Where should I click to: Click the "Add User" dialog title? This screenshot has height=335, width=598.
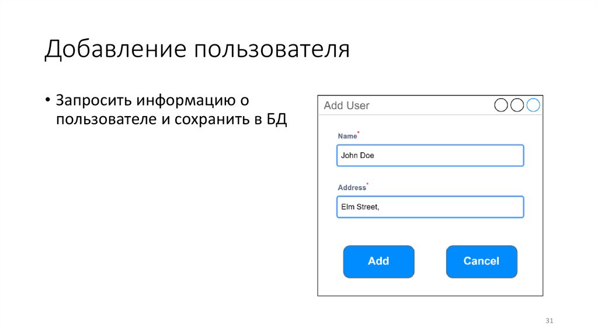346,106
